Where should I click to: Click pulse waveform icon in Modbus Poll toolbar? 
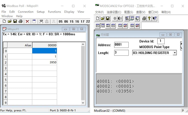coord(54,21)
